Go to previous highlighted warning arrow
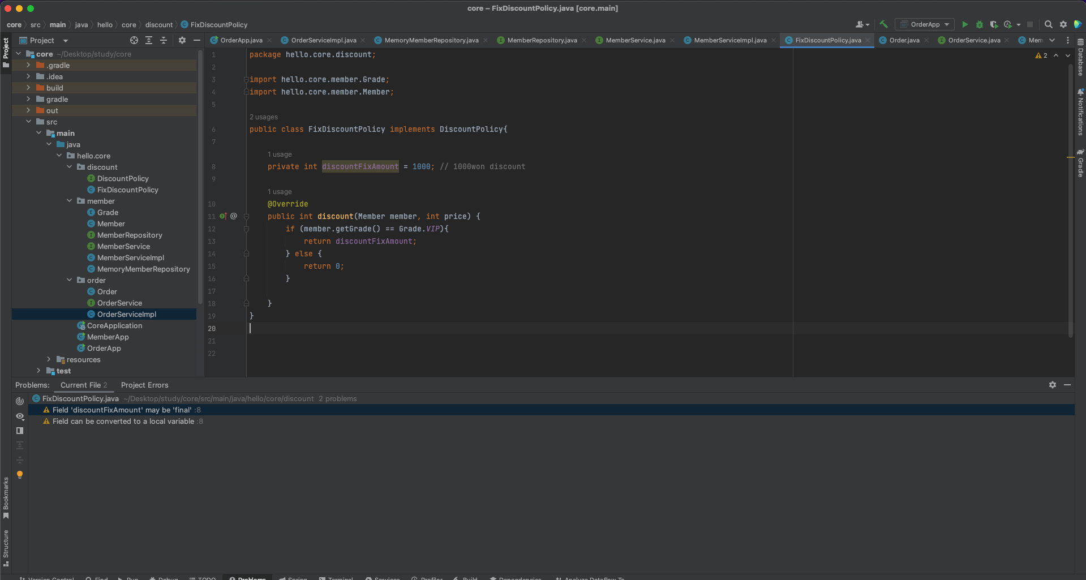 (x=1056, y=55)
